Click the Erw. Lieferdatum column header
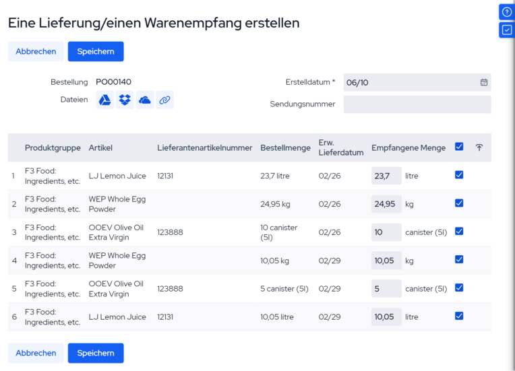The image size is (515, 371). tap(341, 147)
